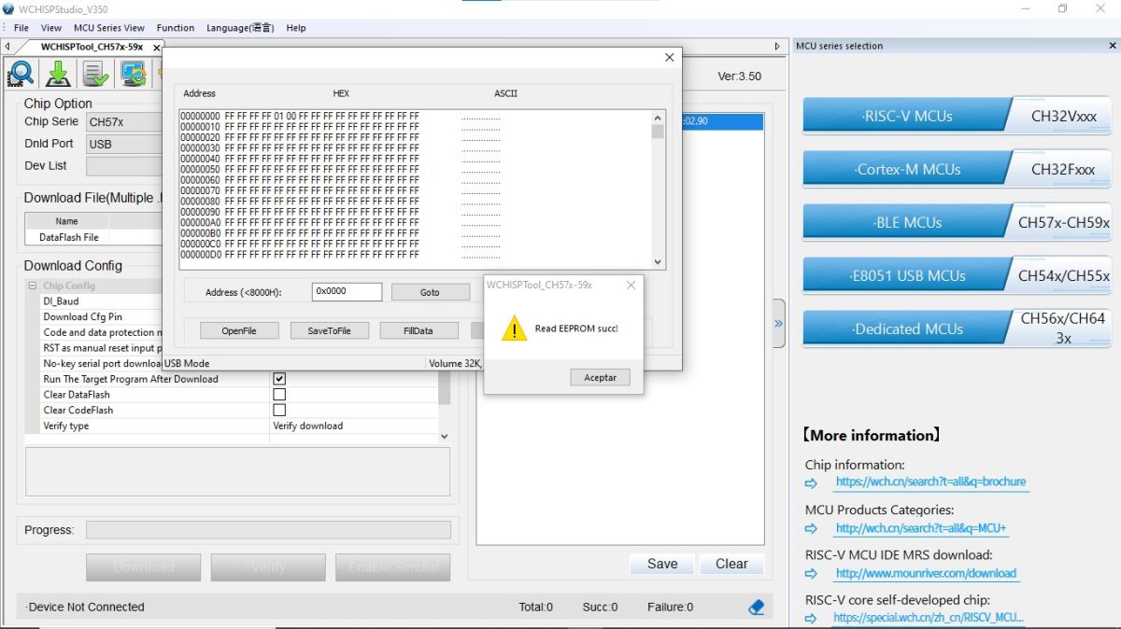Image resolution: width=1121 pixels, height=629 pixels.
Task: Click the hex view scrollbar up arrow
Action: (x=658, y=118)
